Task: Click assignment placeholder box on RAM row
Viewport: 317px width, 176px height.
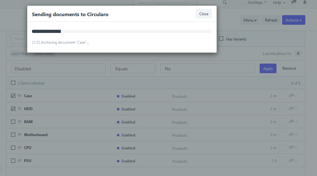Action: pos(282,122)
